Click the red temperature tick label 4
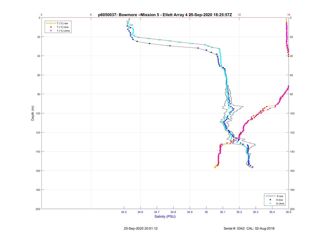 coord(41,15)
